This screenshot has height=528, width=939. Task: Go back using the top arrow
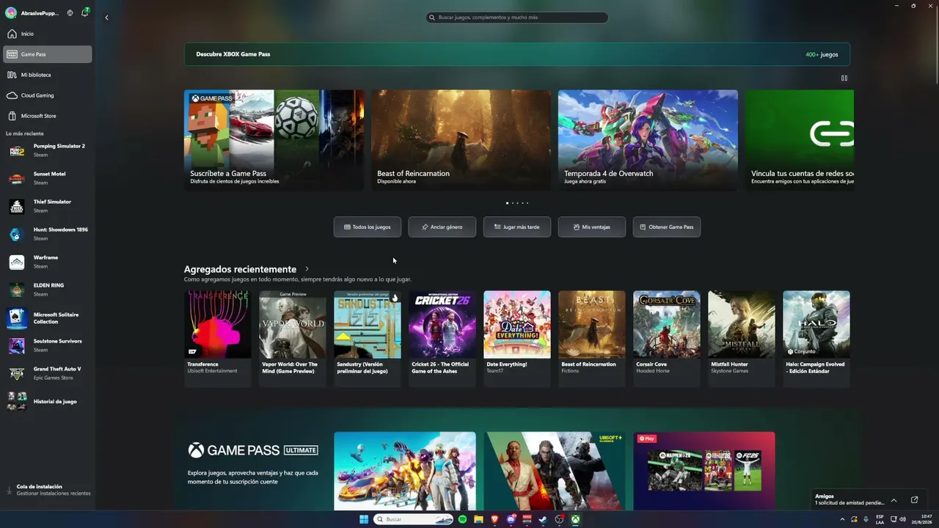click(x=106, y=18)
